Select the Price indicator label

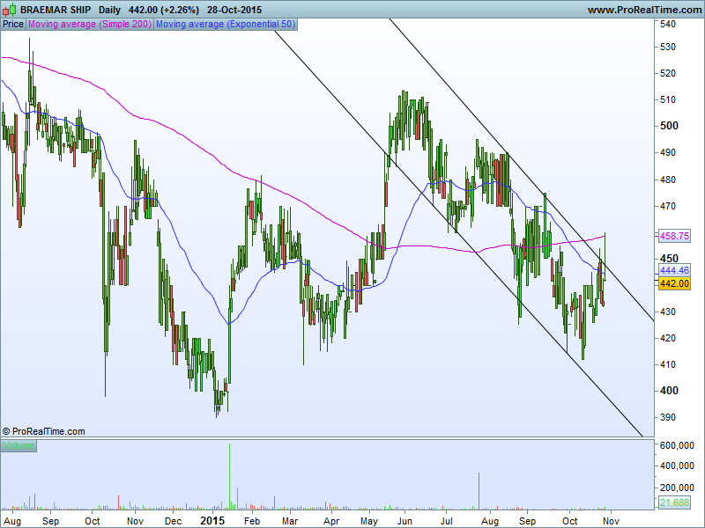[13, 24]
